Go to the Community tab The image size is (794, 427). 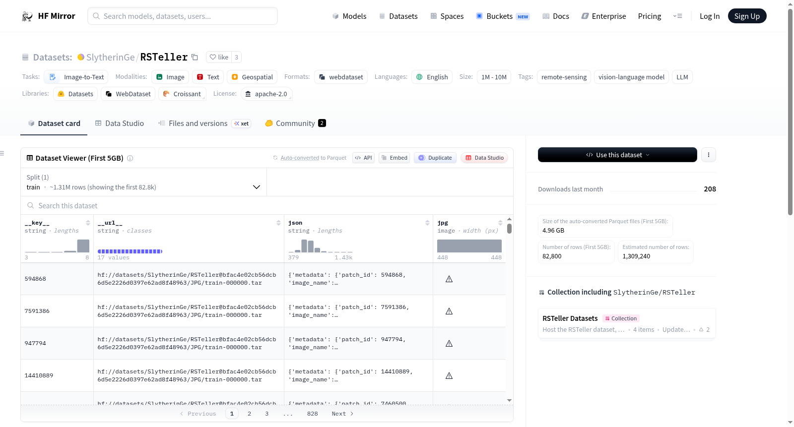click(x=295, y=123)
